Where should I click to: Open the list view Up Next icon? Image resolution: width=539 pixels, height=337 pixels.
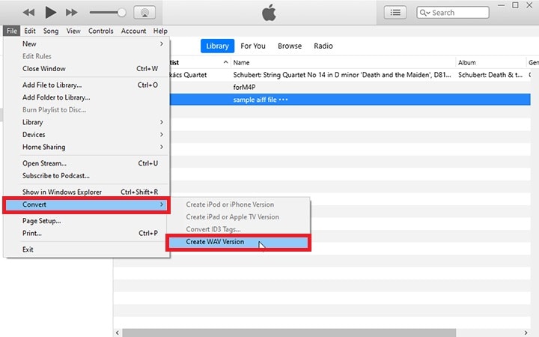click(x=395, y=13)
